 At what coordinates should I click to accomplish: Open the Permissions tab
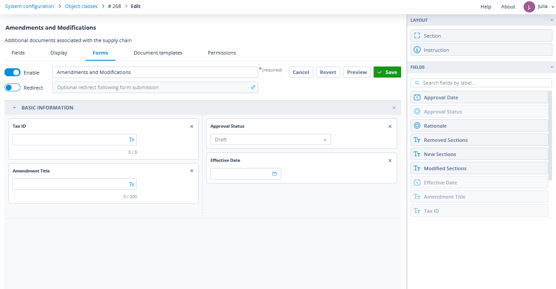222,53
